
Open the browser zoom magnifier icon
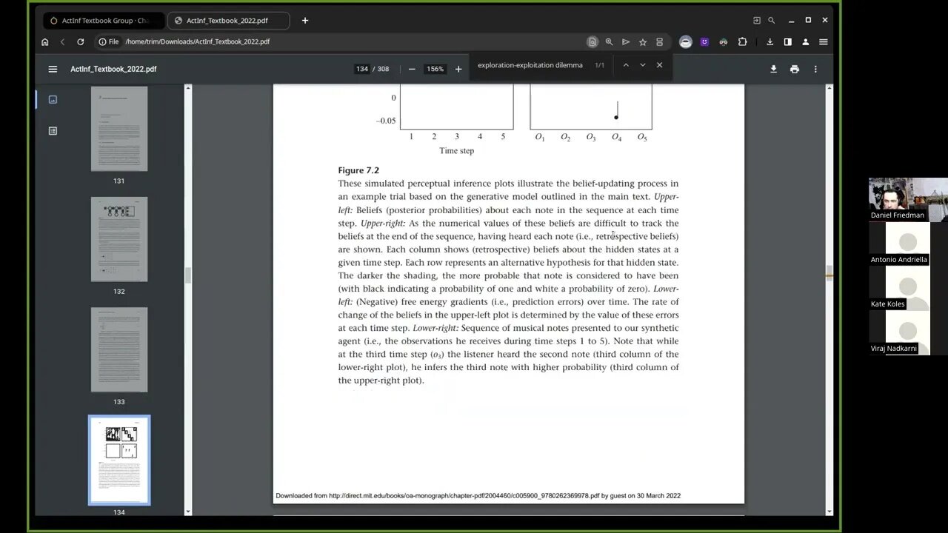click(x=609, y=41)
